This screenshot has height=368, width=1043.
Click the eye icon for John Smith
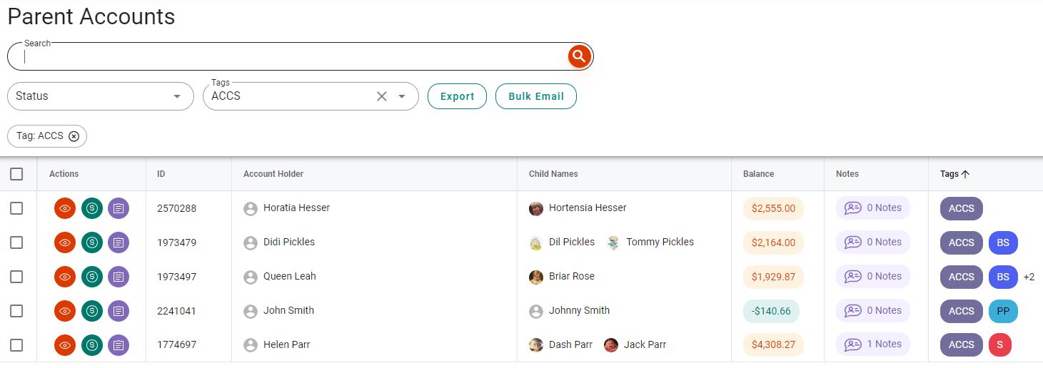tap(65, 311)
